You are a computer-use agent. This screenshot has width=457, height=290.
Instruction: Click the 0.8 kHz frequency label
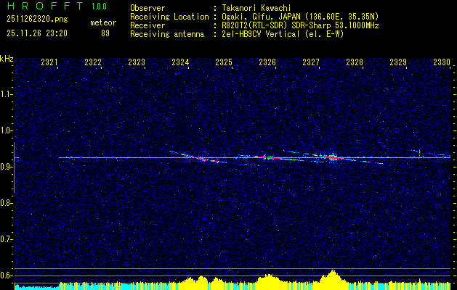click(x=6, y=203)
